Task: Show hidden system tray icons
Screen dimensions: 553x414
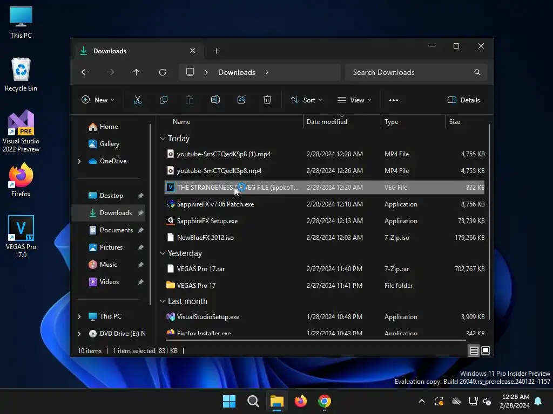Action: (x=422, y=401)
